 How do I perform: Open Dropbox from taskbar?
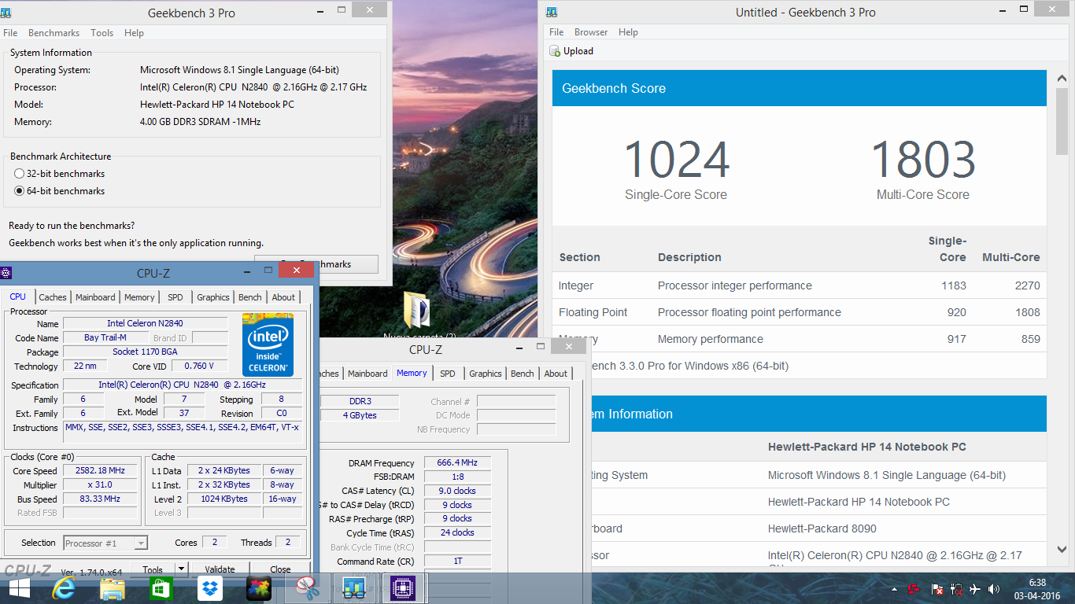[x=209, y=588]
